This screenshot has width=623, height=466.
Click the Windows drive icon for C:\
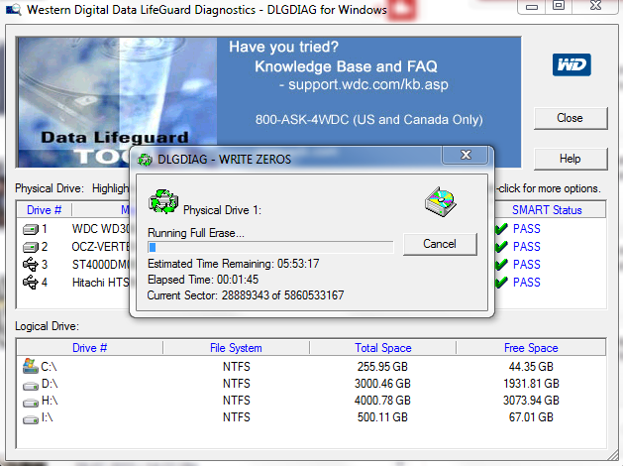point(30,366)
